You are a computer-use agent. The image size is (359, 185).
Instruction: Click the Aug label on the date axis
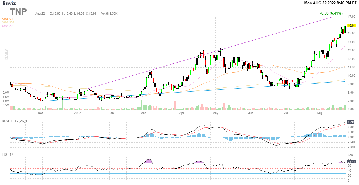[x=319, y=113]
